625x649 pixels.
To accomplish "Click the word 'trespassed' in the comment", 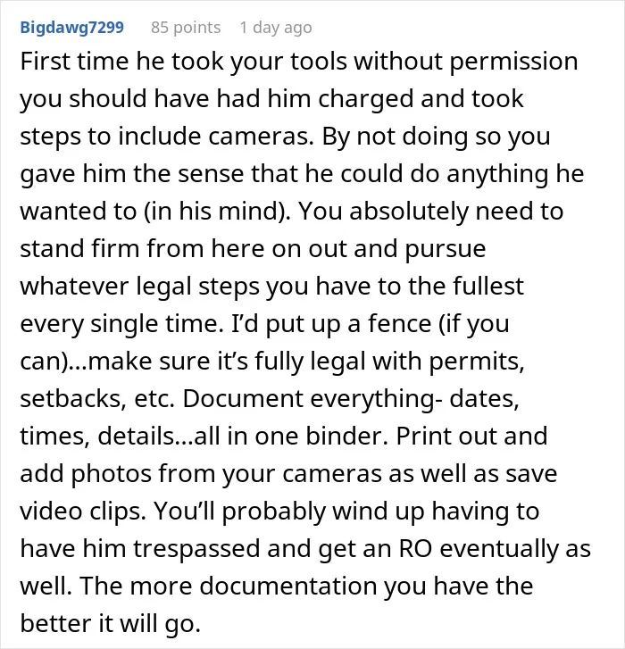I will tap(197, 549).
